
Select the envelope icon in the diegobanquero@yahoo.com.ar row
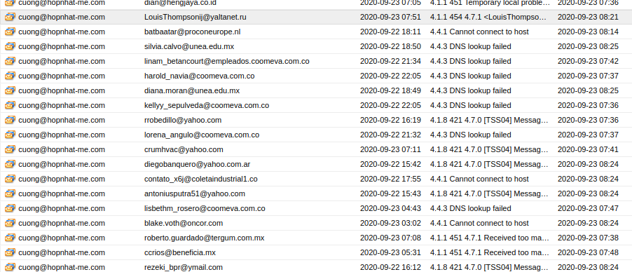tap(10, 164)
